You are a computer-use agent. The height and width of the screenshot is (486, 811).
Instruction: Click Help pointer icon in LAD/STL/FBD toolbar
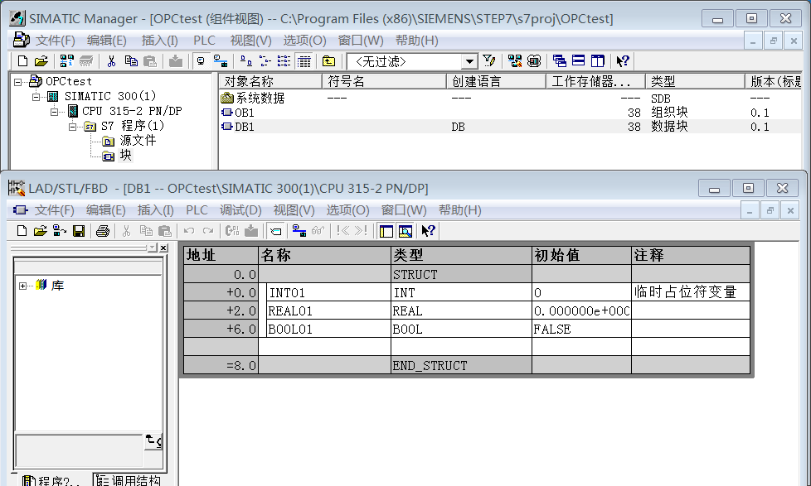tap(428, 230)
